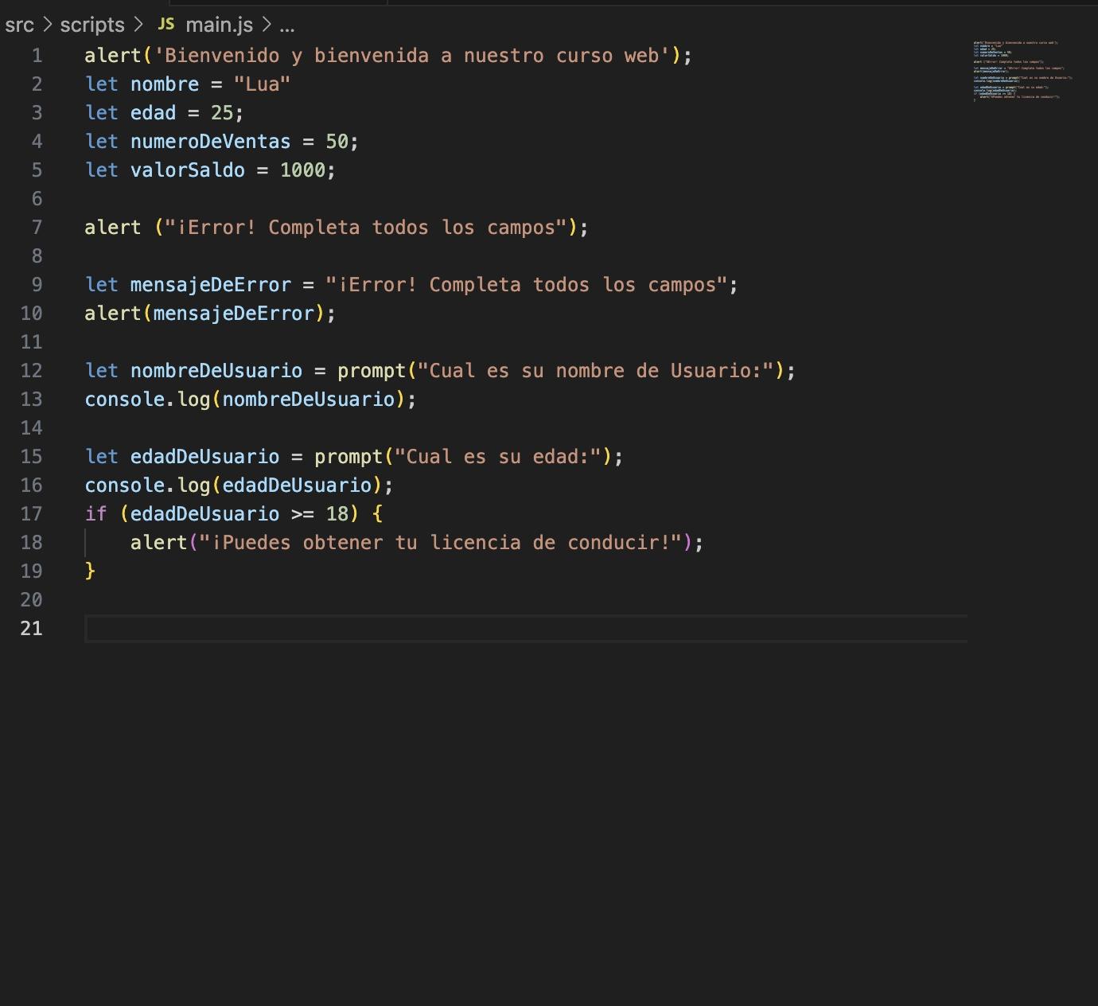Click mensajeDeError argument on line 10
1098x1006 pixels.
tap(234, 314)
